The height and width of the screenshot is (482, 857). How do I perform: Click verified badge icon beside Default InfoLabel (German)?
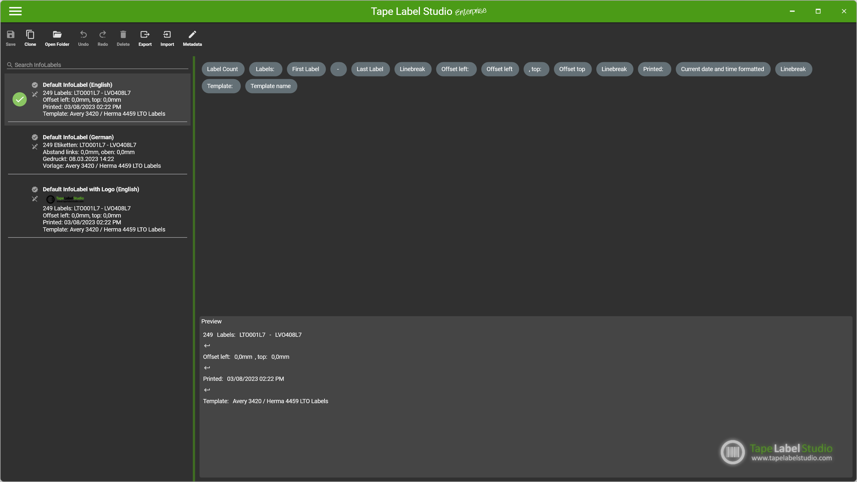click(35, 137)
